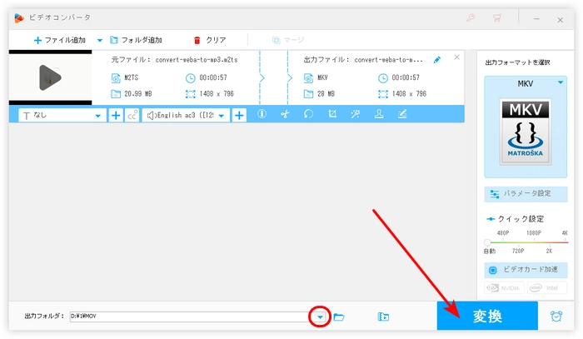The height and width of the screenshot is (339, 583).
Task: Open the crop tool
Action: click(332, 114)
